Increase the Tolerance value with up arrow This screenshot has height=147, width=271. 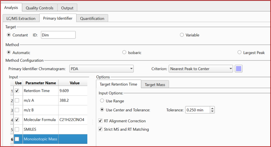[x=213, y=108]
